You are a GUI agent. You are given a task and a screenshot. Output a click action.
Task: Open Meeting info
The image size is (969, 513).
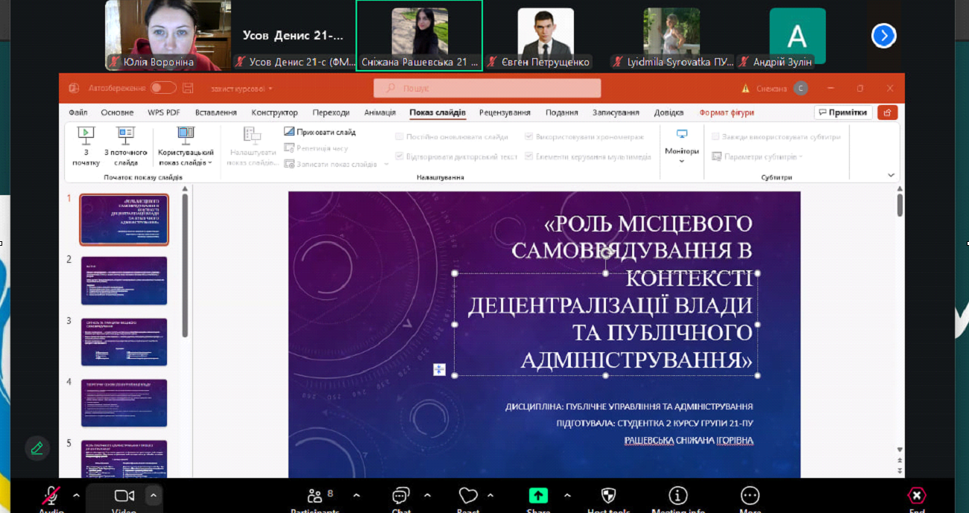tap(678, 496)
